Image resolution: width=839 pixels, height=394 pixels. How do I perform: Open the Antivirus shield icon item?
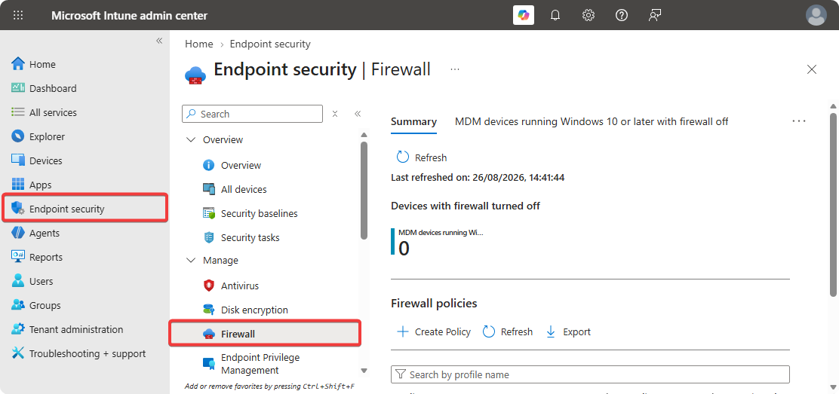pos(209,286)
